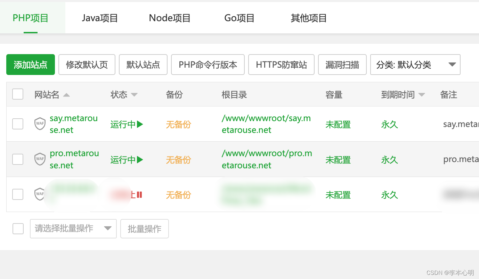Click the 状态 column header text

tap(119, 94)
